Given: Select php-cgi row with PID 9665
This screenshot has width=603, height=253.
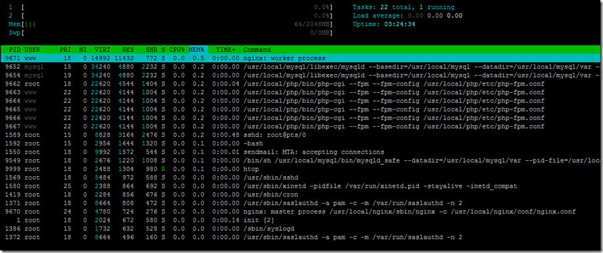Looking at the screenshot, I should 301,109.
